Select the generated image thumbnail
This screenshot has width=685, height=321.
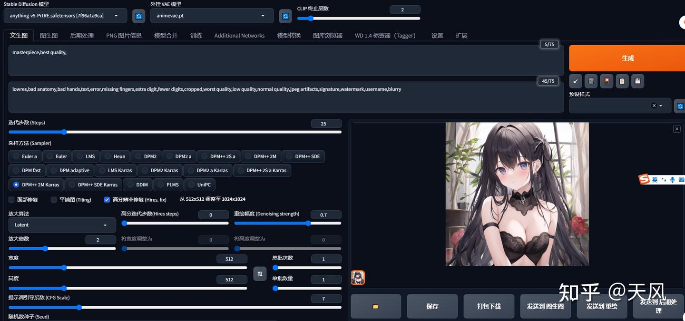coord(358,278)
